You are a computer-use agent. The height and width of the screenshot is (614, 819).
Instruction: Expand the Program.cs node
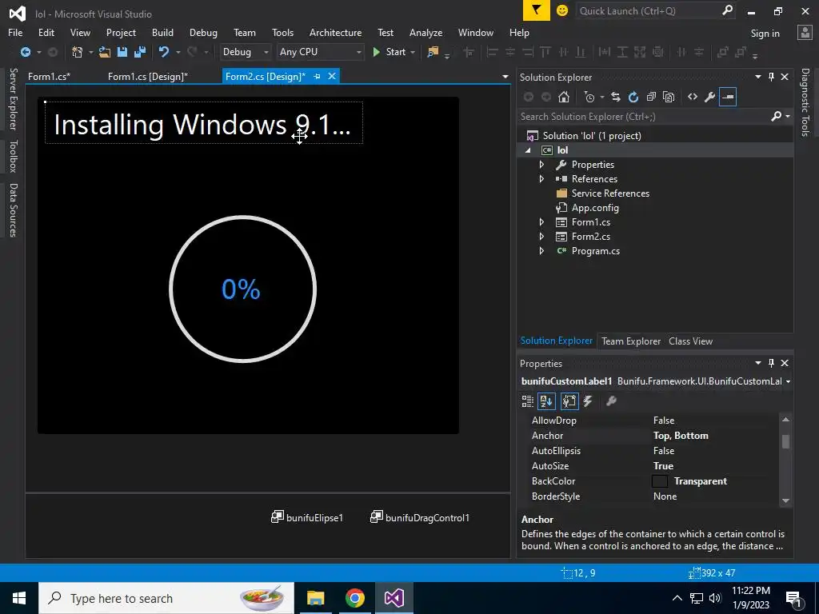[541, 250]
